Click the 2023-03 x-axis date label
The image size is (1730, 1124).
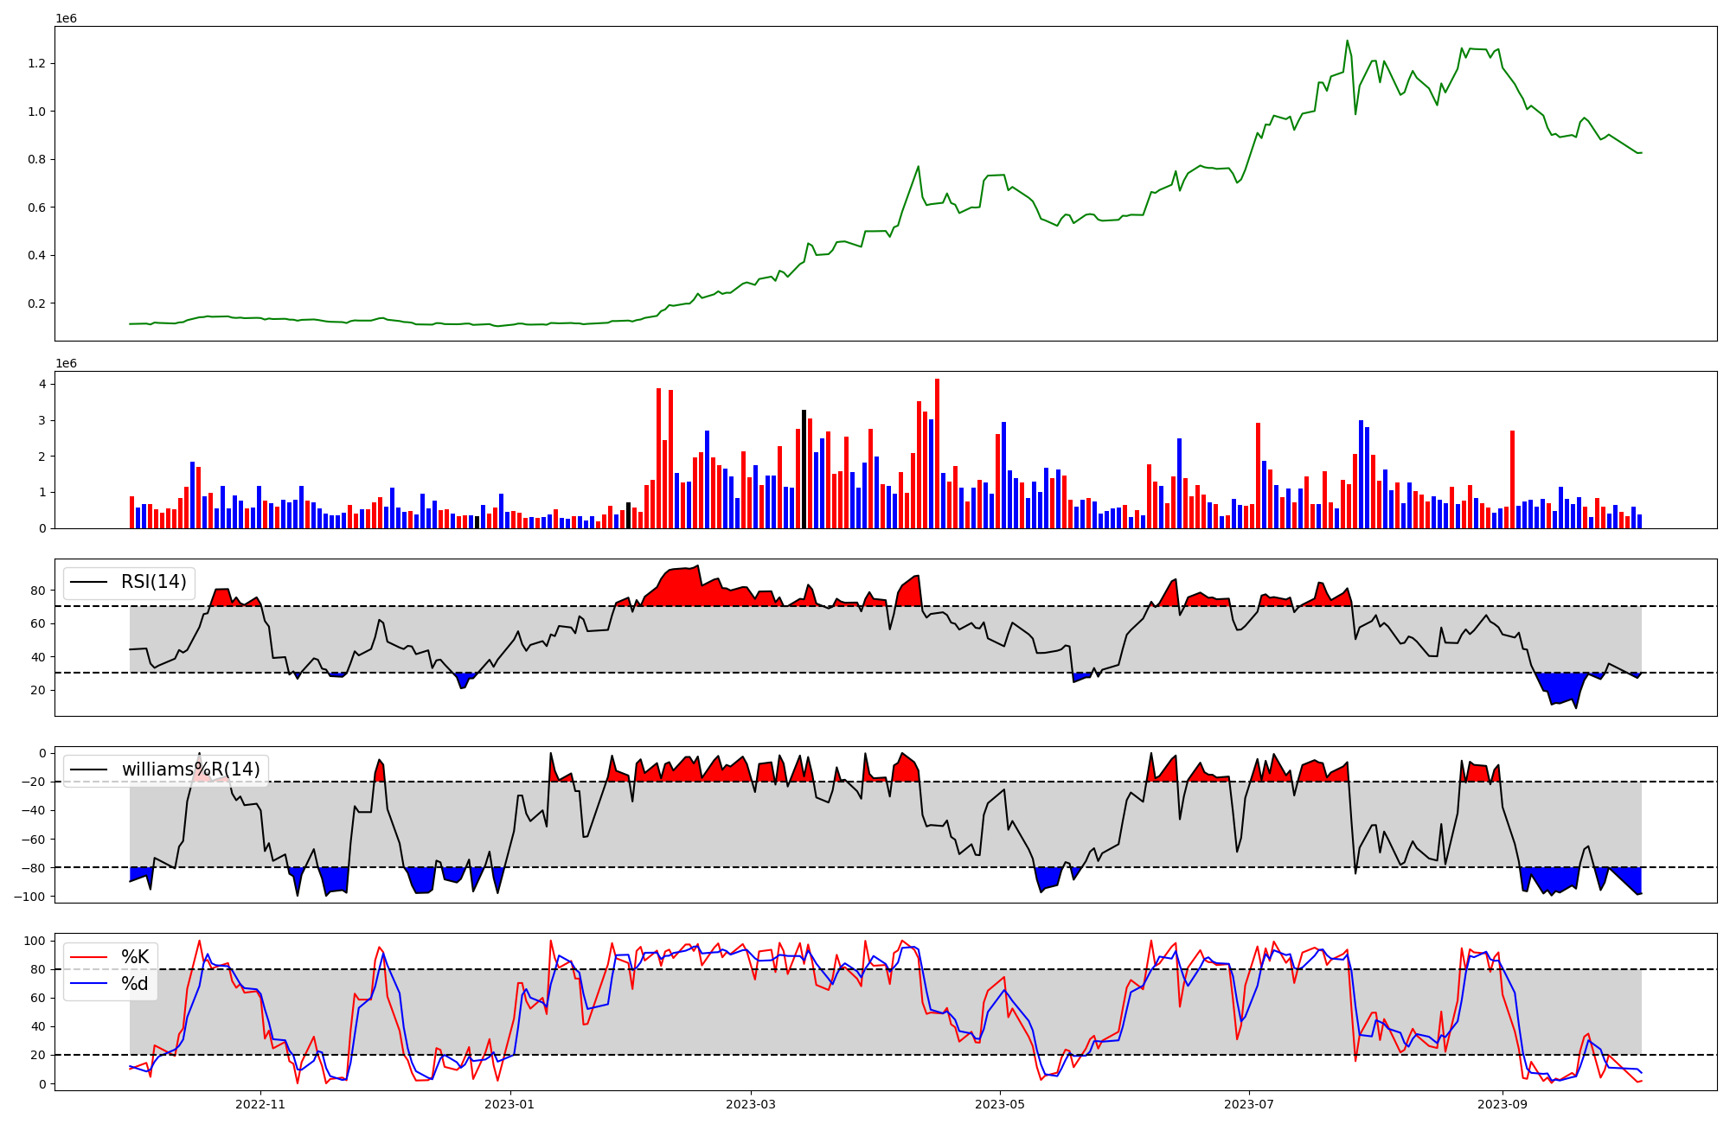[751, 1104]
